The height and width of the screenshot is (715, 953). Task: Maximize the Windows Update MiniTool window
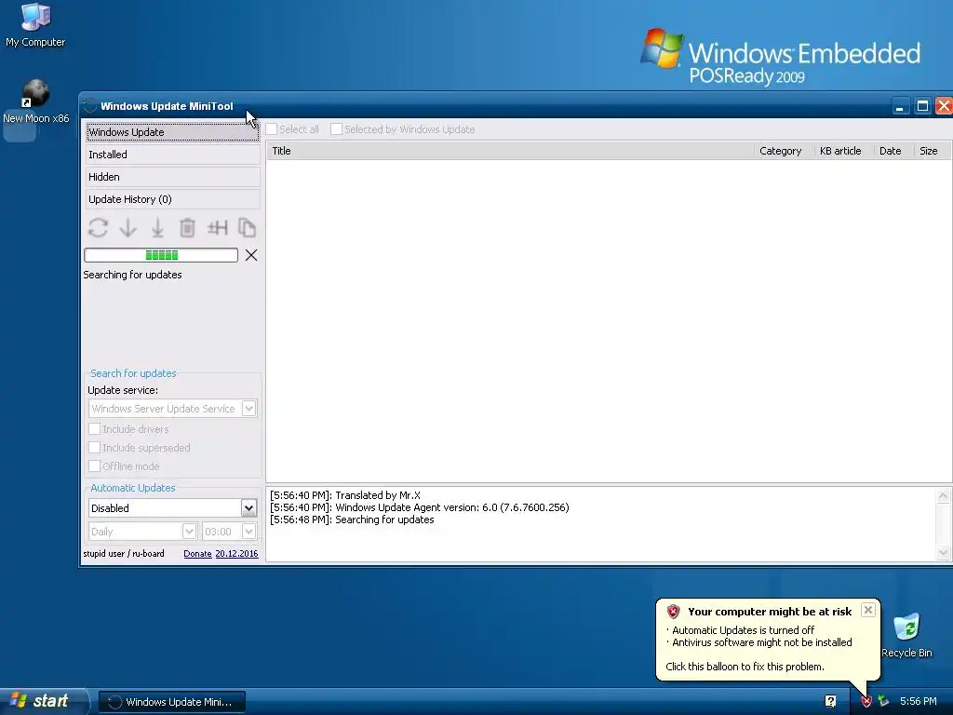[922, 106]
